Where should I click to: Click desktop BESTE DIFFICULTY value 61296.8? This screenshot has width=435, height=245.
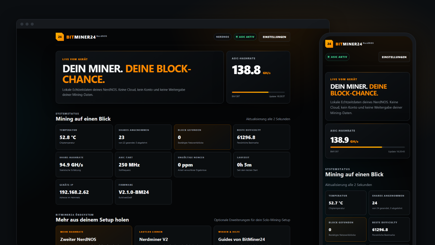pos(246,137)
